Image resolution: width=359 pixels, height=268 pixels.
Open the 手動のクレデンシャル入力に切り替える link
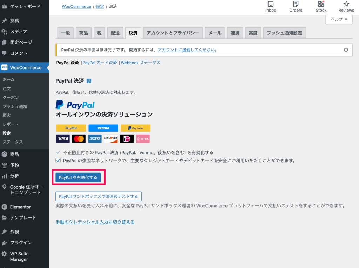click(x=95, y=222)
